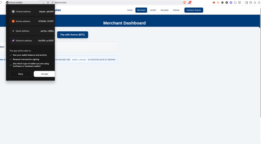Click the Merchant Dashboard heading

tap(124, 23)
